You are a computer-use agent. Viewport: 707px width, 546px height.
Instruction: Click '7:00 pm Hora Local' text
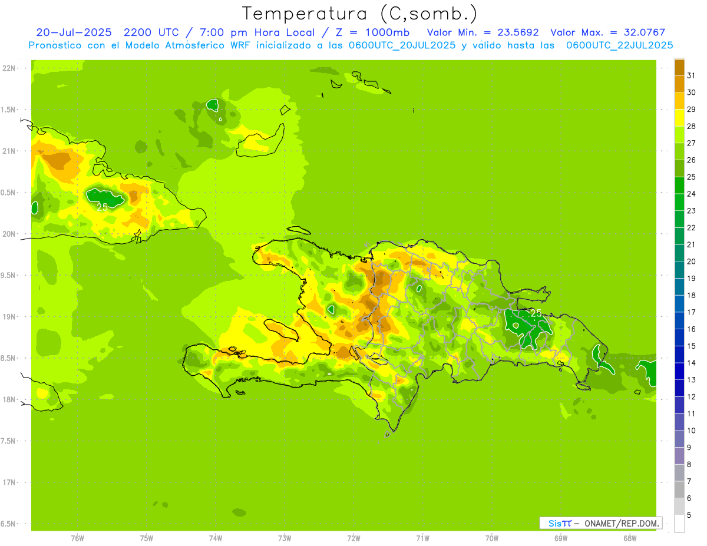click(258, 32)
